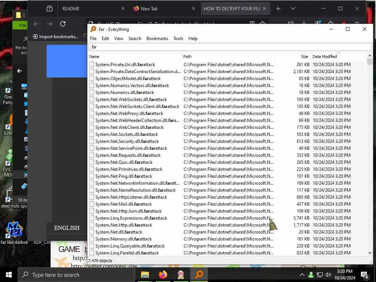Go forward in the browser
Viewport: 376px width, 282px height.
(50, 24)
